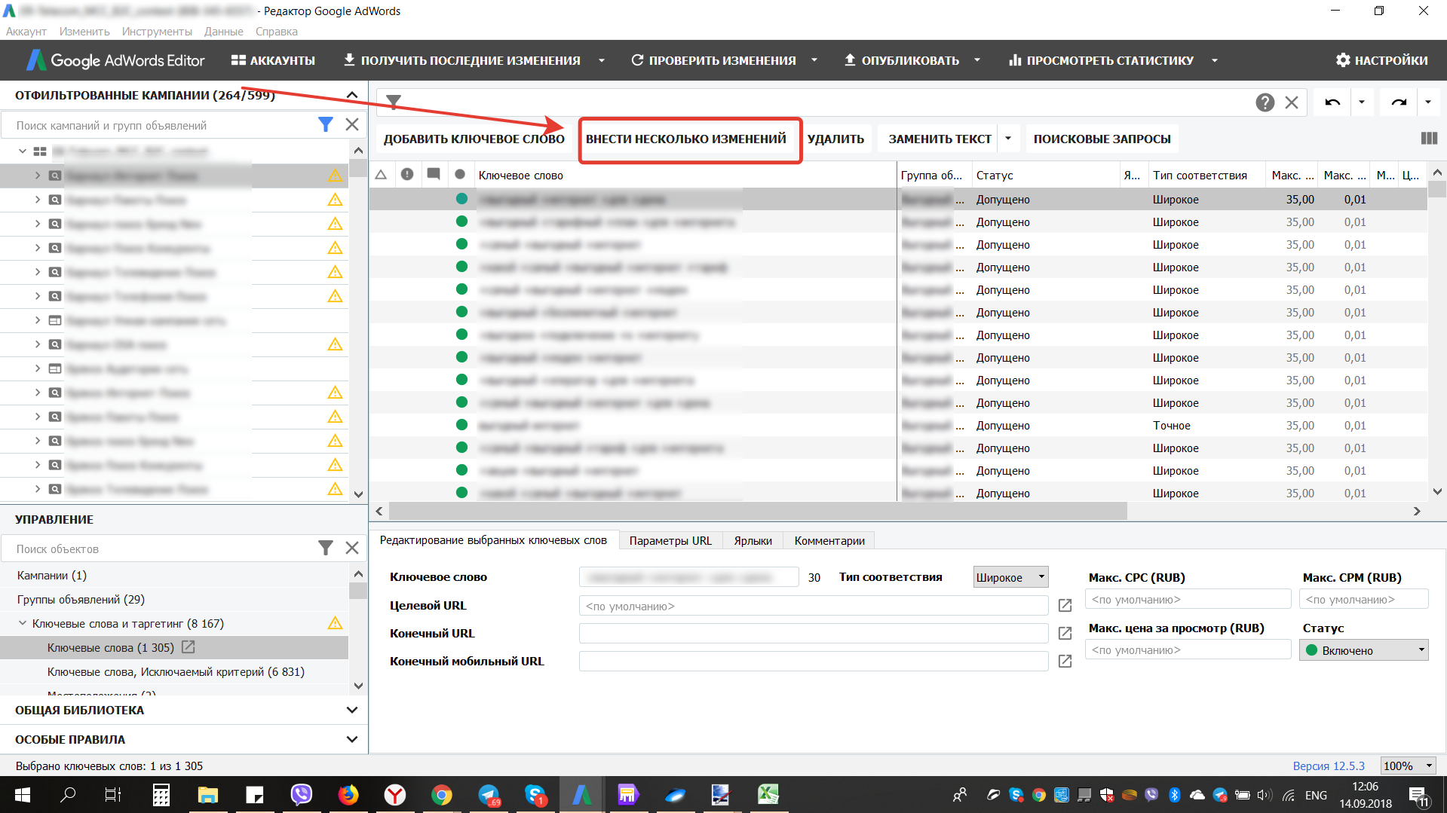Open column chooser icon at table right
The height and width of the screenshot is (813, 1447).
[1429, 139]
